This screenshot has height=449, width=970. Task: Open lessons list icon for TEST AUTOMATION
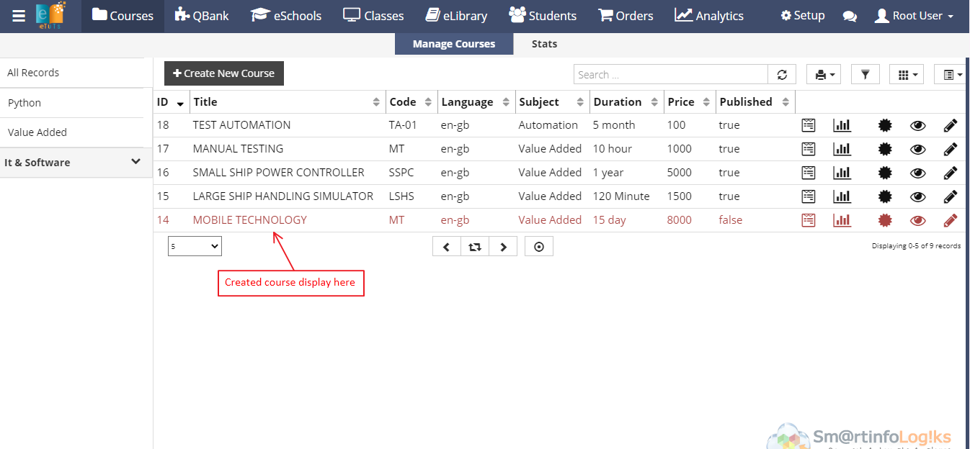(x=809, y=125)
